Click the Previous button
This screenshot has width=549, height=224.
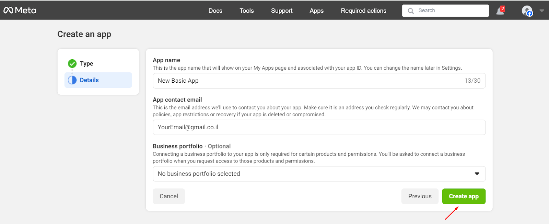[420, 196]
